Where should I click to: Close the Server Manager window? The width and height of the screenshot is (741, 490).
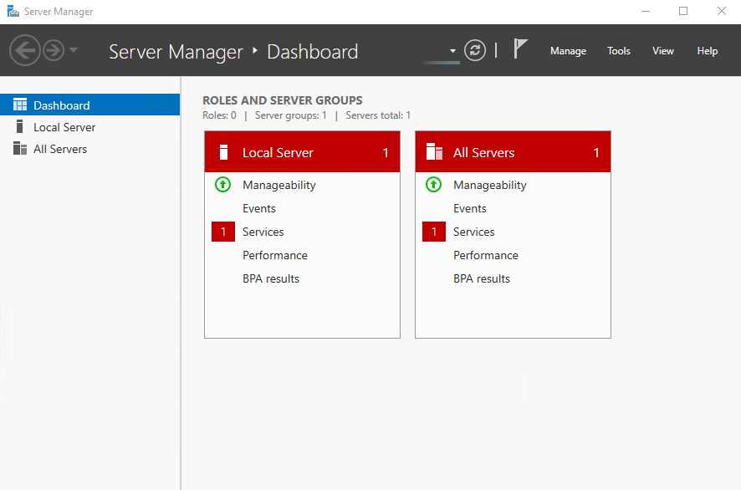point(722,12)
